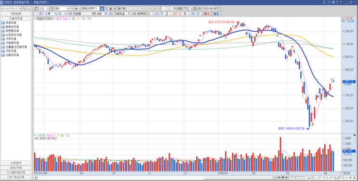The height and width of the screenshot is (181, 358).
Task: Click the 전 button beside code field
Action: (x=53, y=9)
